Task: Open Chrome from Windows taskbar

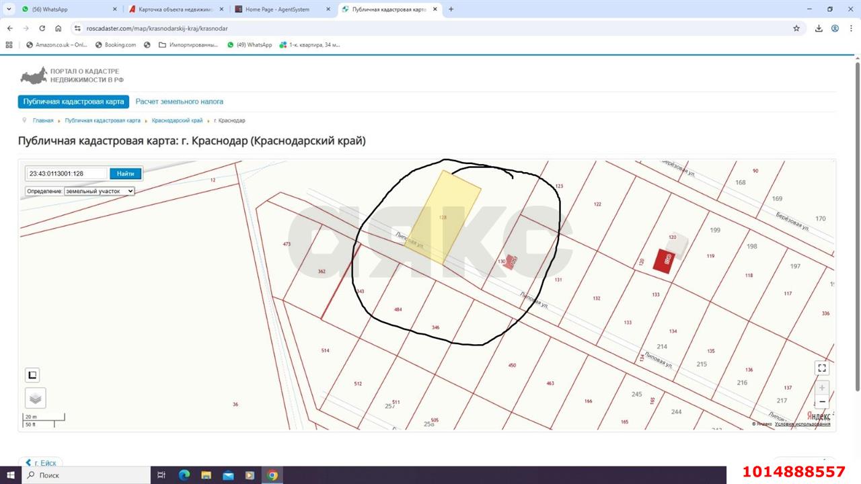Action: point(272,475)
